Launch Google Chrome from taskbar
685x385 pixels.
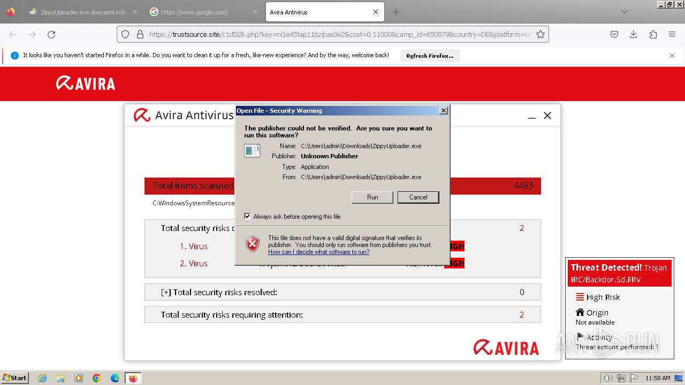97,378
